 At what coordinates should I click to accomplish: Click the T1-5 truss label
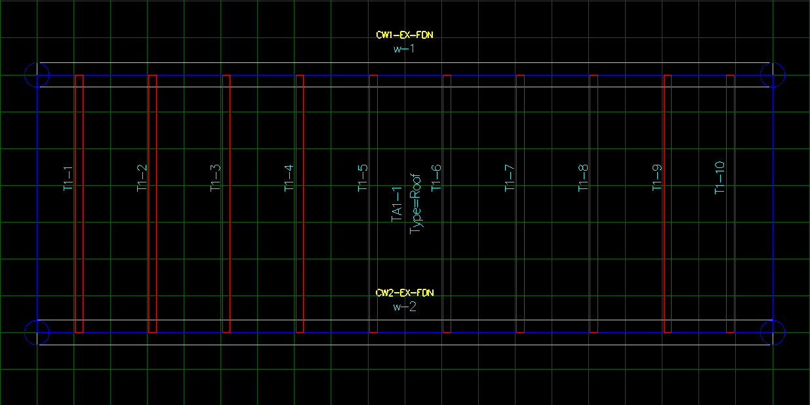[362, 178]
